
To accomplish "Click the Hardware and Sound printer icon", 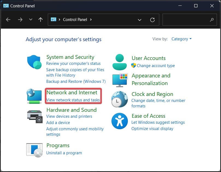I will click(35, 117).
